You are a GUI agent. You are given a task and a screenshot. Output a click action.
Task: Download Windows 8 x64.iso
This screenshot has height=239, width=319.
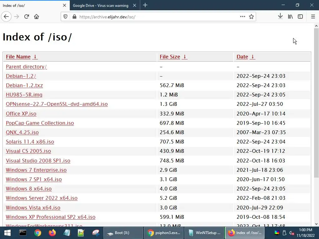[29, 189]
